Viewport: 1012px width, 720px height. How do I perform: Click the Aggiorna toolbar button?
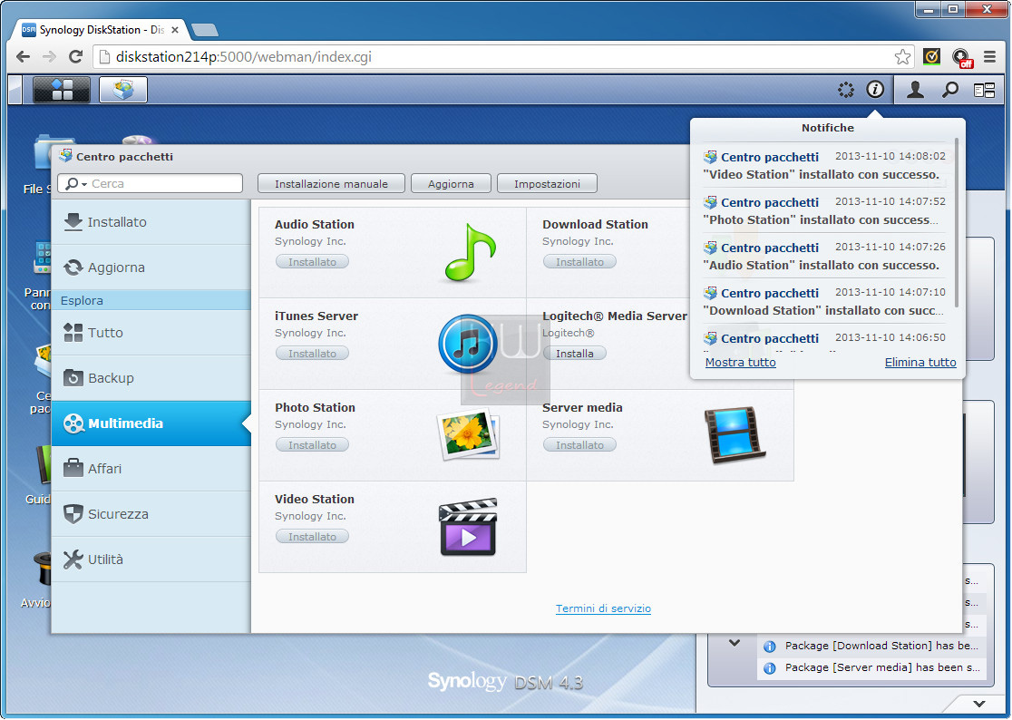(451, 184)
